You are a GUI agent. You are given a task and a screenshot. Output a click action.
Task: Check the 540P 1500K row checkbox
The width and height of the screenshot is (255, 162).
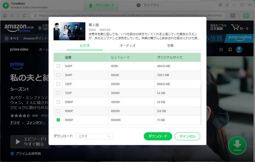[x=58, y=75]
